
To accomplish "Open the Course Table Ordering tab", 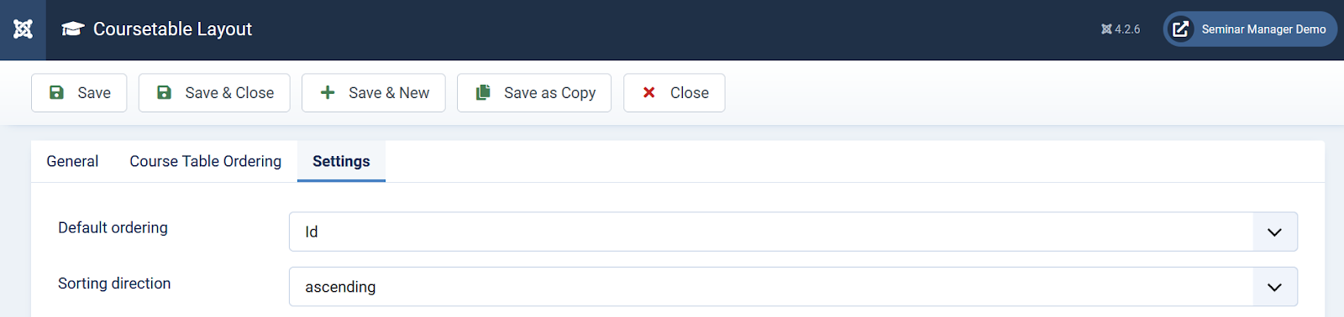I will (206, 161).
